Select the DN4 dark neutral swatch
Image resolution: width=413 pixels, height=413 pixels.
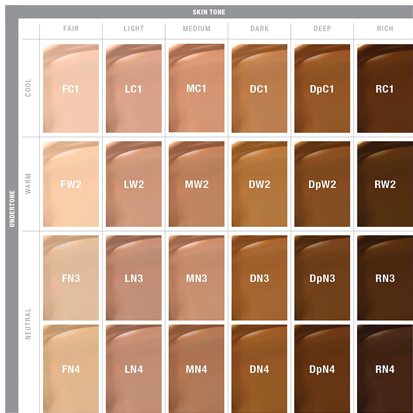(x=259, y=369)
